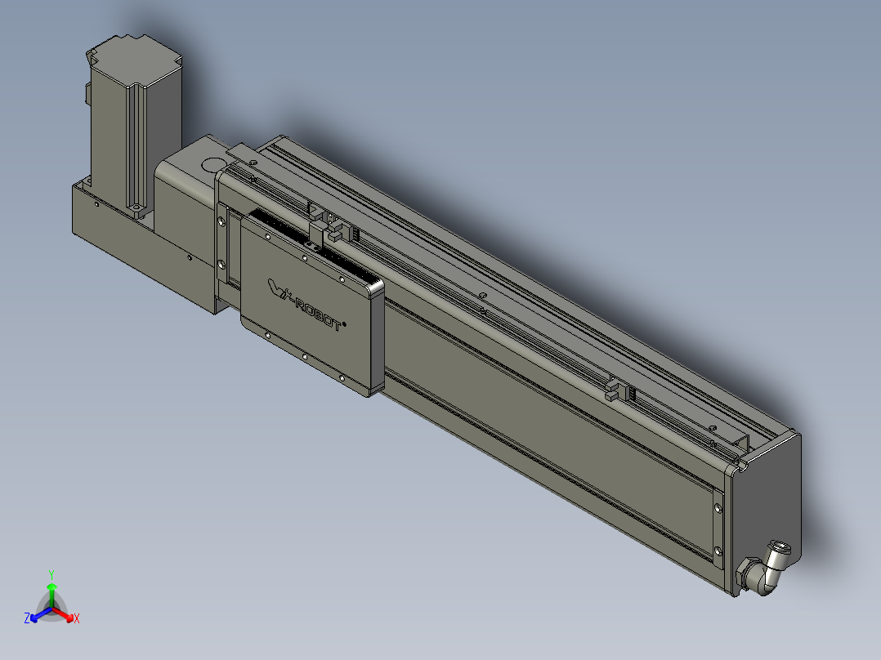The width and height of the screenshot is (881, 660).
Task: Click the red X axis of the triad
Action: [x=68, y=616]
